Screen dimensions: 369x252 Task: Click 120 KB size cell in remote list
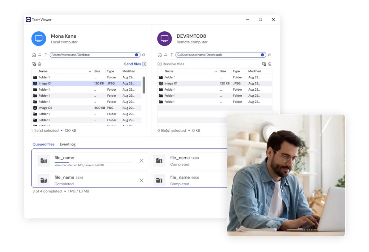pyautogui.click(x=225, y=83)
